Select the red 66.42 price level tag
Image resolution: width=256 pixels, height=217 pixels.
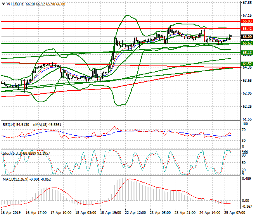[247, 29]
